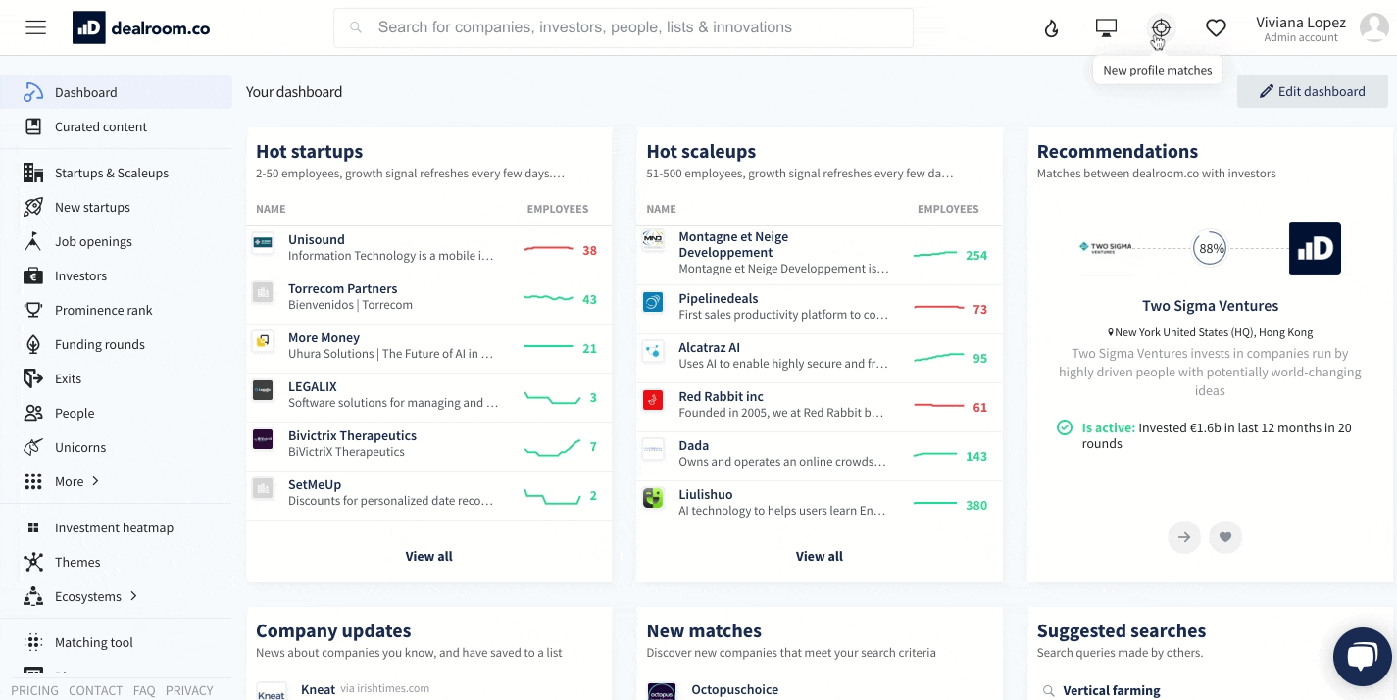Open the FAQ footer link
Image resolution: width=1397 pixels, height=700 pixels.
pyautogui.click(x=144, y=690)
